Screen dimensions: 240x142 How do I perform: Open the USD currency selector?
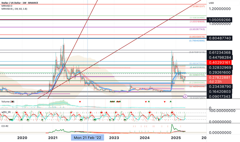(x=211, y=3)
